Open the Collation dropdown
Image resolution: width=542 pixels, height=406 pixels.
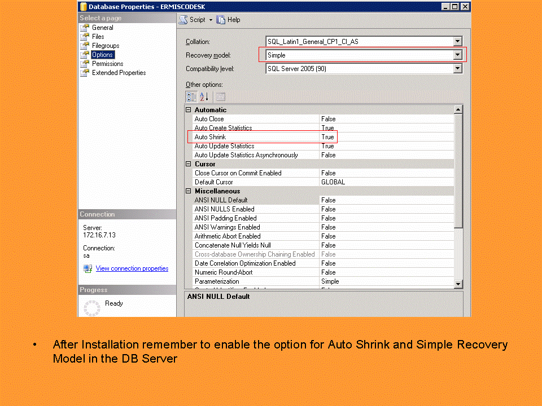(x=457, y=41)
